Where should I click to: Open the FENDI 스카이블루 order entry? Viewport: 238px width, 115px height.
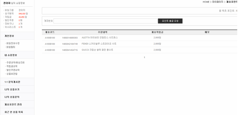point(99,44)
